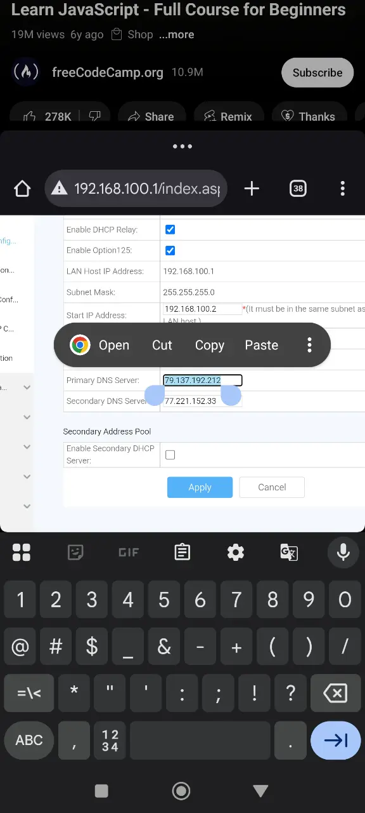Screen dimensions: 365x813
Task: Open the keyboard clipboard icon
Action: click(182, 553)
